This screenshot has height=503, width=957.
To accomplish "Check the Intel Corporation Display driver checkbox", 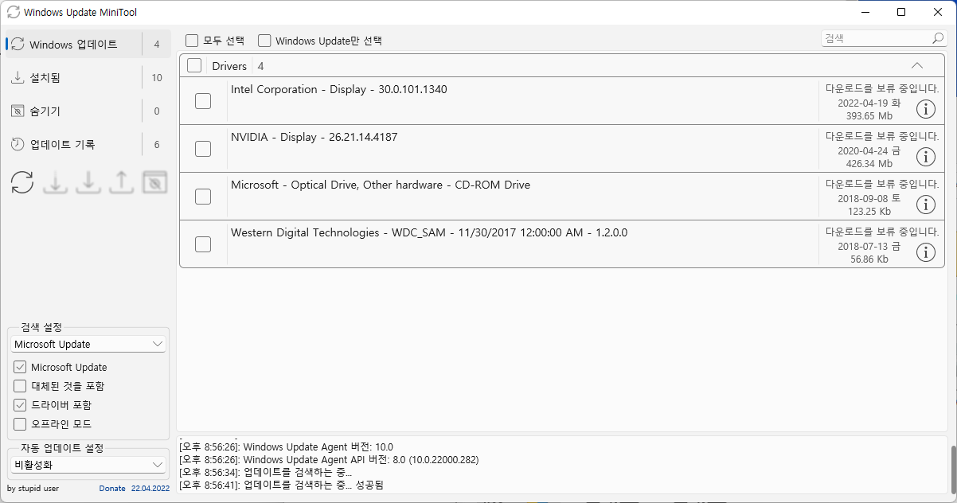I will click(203, 101).
